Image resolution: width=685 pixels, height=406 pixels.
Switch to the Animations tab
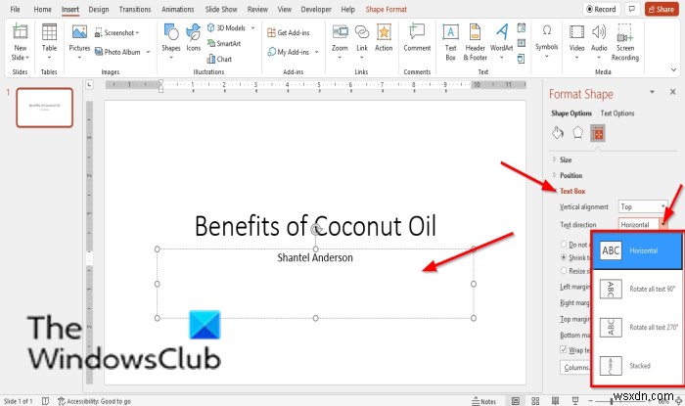coord(177,9)
